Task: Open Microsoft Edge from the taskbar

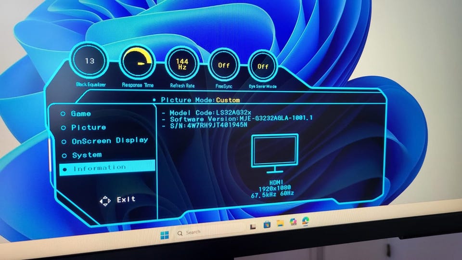Action: (x=306, y=221)
